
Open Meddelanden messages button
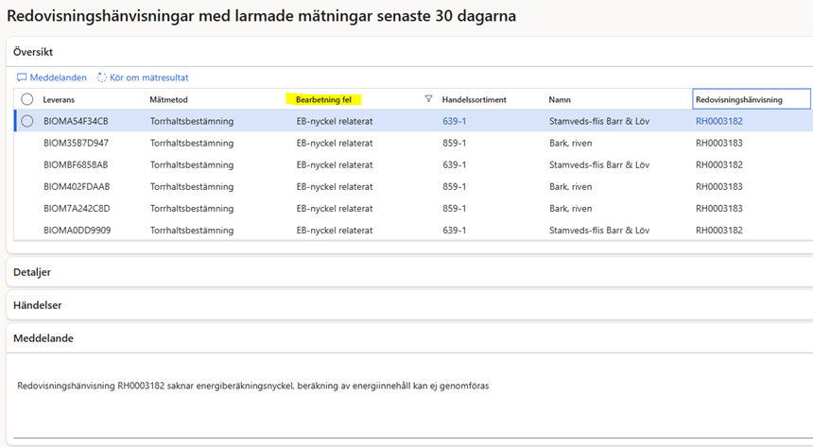coord(52,77)
